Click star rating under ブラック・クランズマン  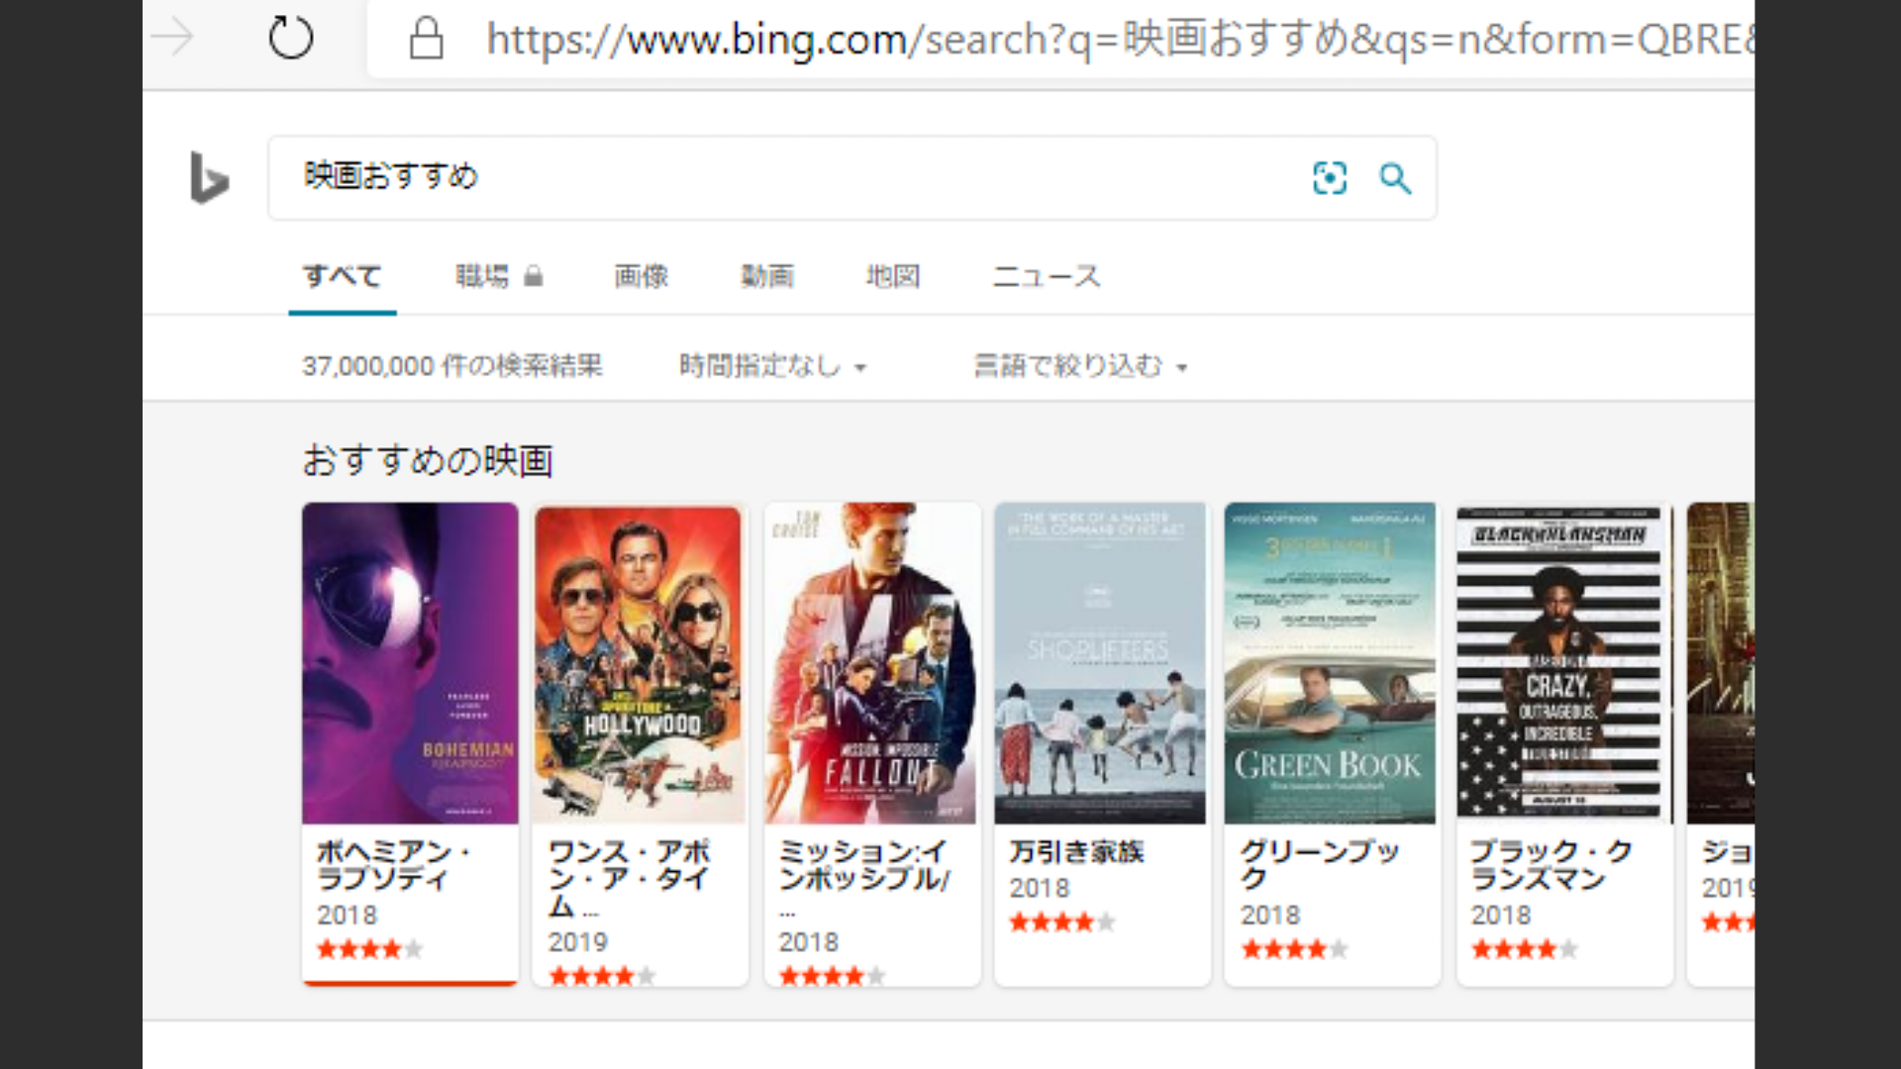[x=1525, y=949]
